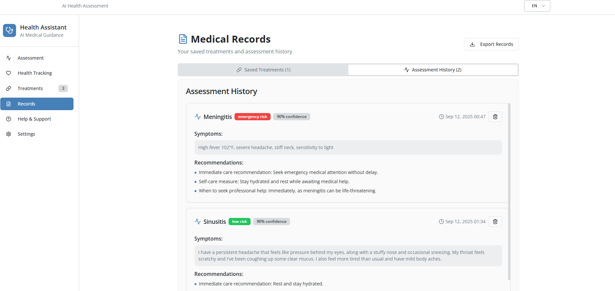Click the 'Assessment History' section heading

(x=221, y=91)
